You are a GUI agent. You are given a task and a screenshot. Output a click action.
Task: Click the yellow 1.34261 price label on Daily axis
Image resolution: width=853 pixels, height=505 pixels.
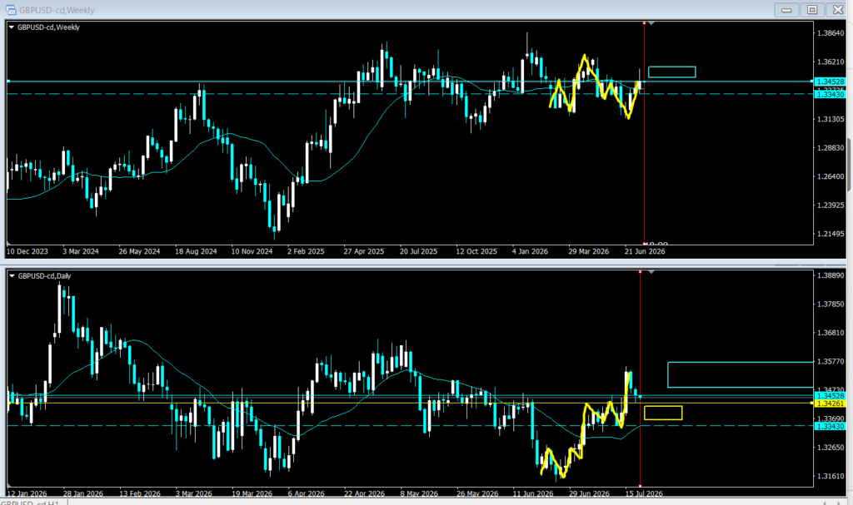coord(831,404)
